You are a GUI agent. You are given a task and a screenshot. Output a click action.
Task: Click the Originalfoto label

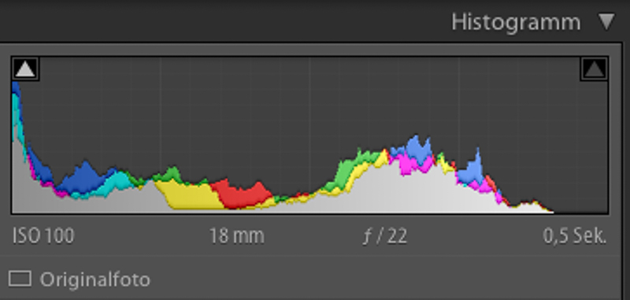94,279
